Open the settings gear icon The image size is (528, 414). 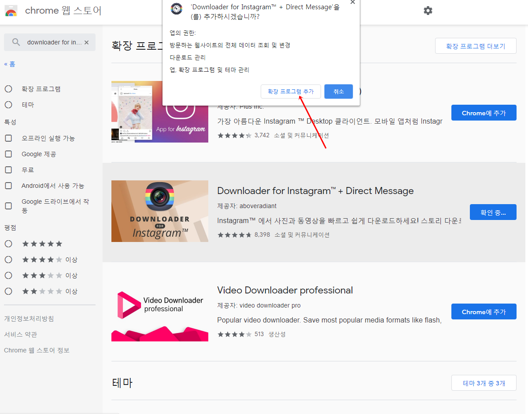(428, 11)
